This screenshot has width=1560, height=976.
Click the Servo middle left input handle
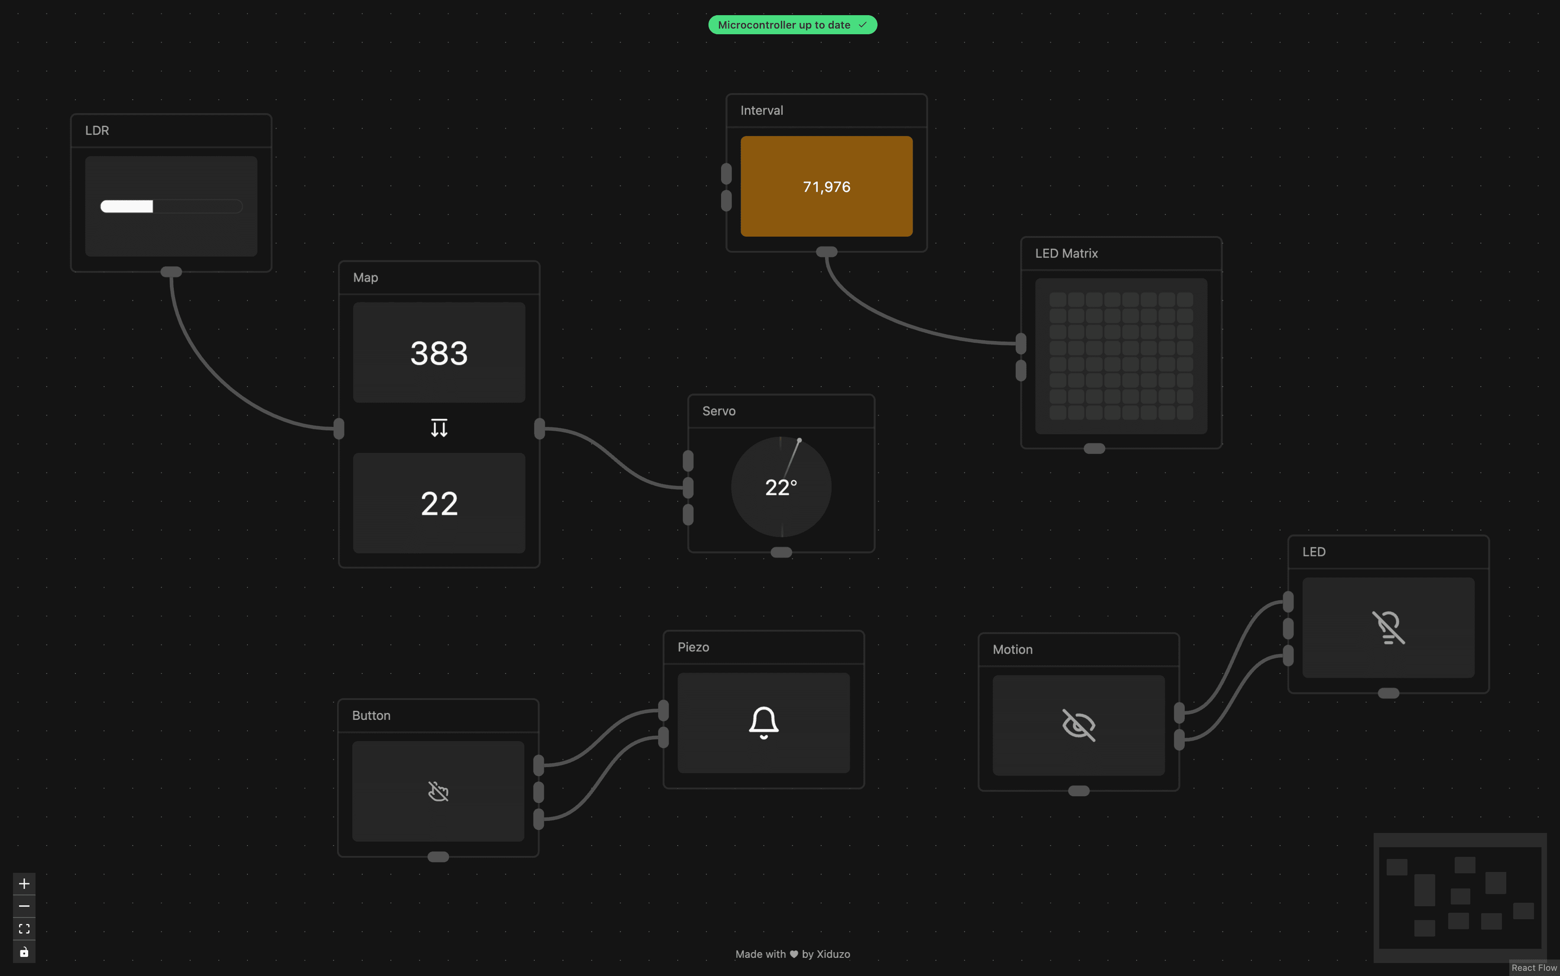pos(688,488)
